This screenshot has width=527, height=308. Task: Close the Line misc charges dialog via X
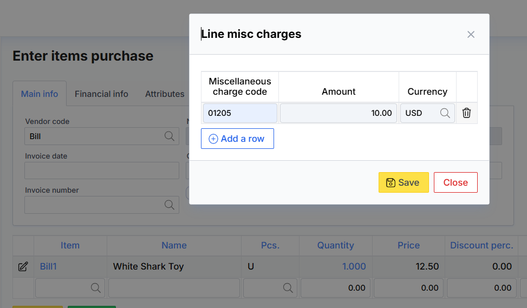coord(471,35)
